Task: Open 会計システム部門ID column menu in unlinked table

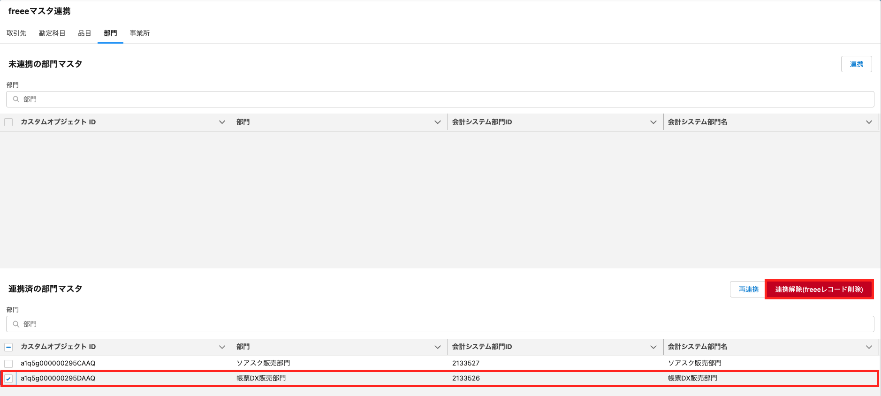Action: (x=653, y=122)
